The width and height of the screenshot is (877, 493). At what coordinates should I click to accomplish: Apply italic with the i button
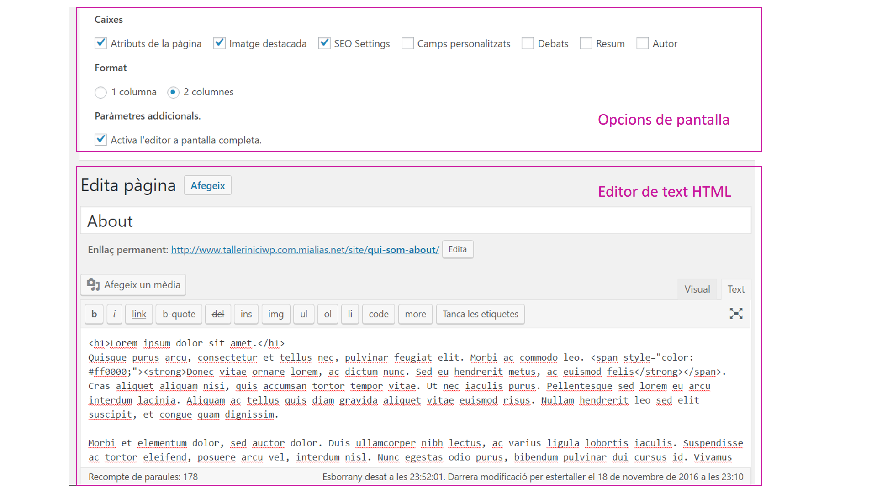[114, 314]
